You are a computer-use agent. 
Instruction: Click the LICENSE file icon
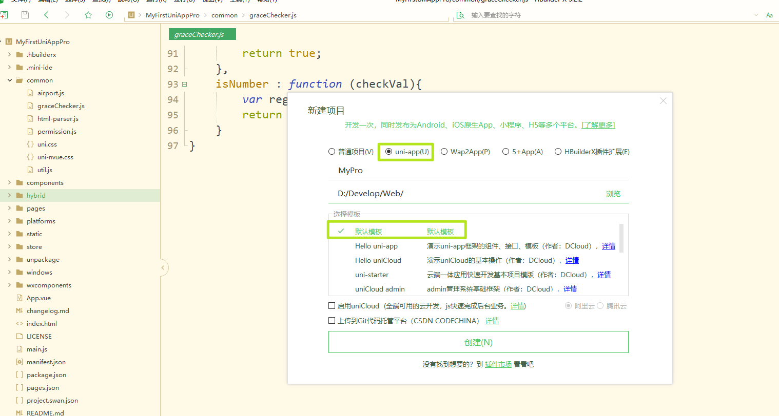coord(20,337)
